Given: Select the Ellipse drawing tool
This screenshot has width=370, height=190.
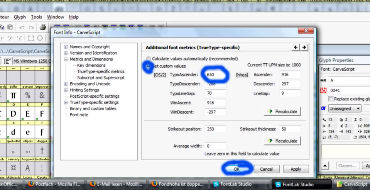Looking at the screenshot, I should 40,38.
